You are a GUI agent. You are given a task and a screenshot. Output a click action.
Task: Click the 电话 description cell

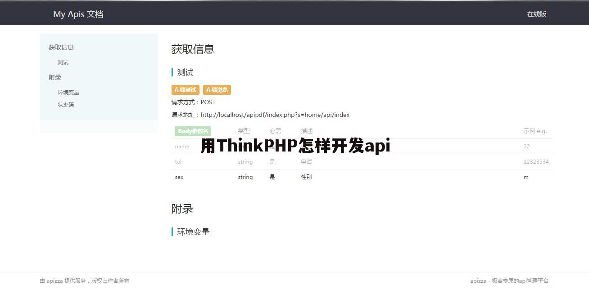click(306, 162)
